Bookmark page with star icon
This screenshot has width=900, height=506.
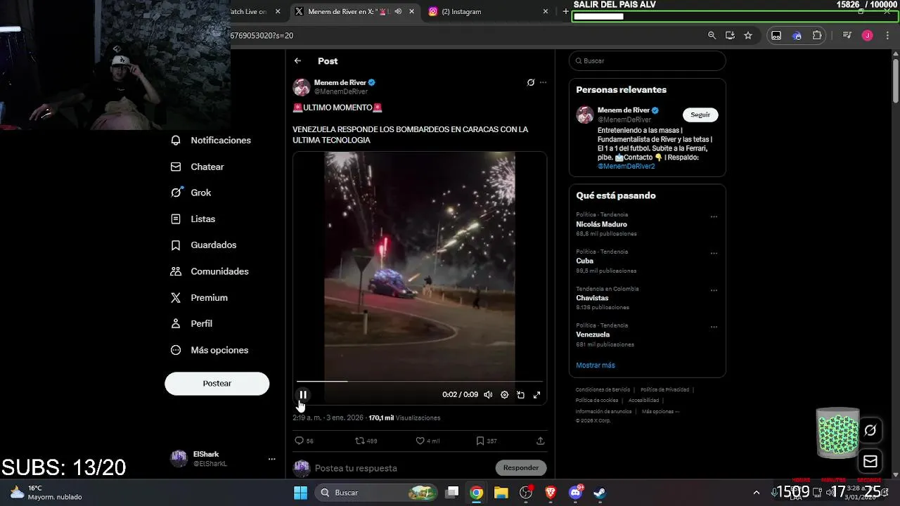click(x=748, y=35)
